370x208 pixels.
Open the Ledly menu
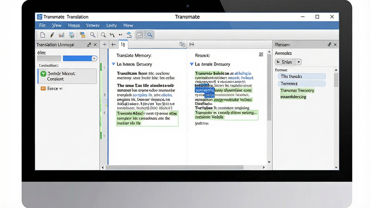(x=111, y=25)
